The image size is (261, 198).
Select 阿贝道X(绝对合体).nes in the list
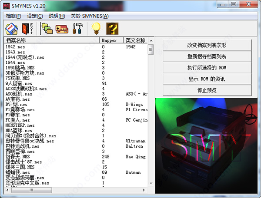(31, 136)
